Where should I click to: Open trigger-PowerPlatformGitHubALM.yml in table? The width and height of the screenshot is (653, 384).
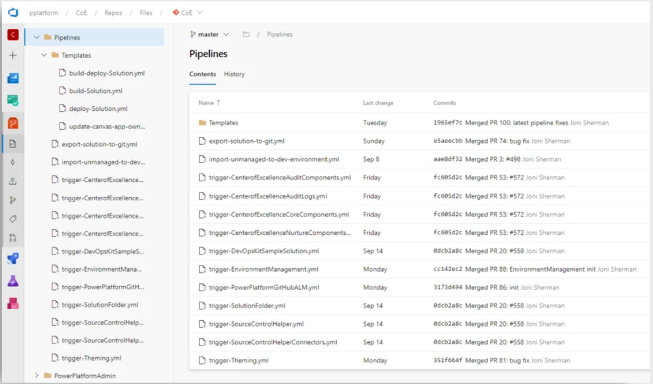pos(264,288)
